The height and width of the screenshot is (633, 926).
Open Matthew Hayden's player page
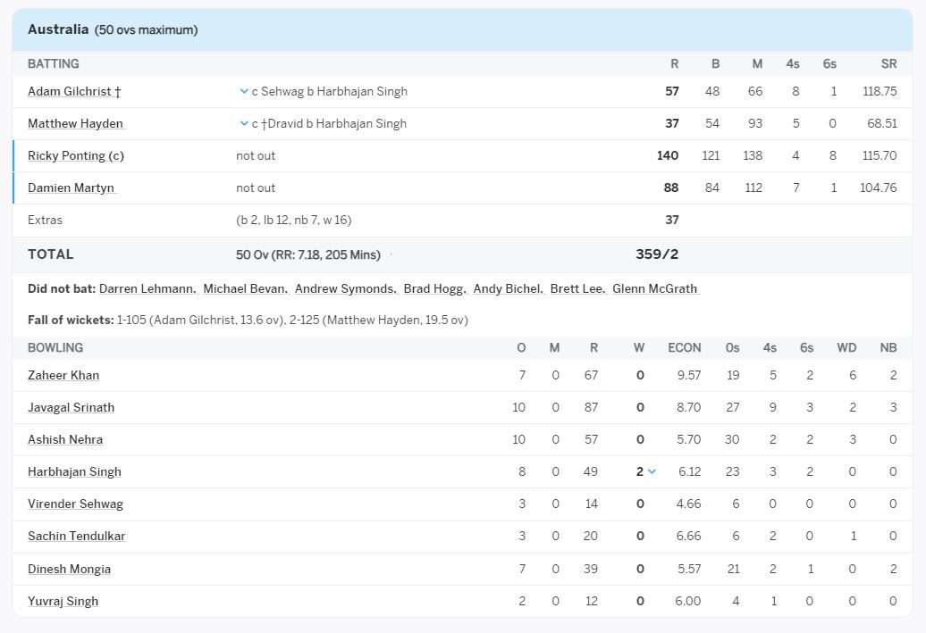75,123
